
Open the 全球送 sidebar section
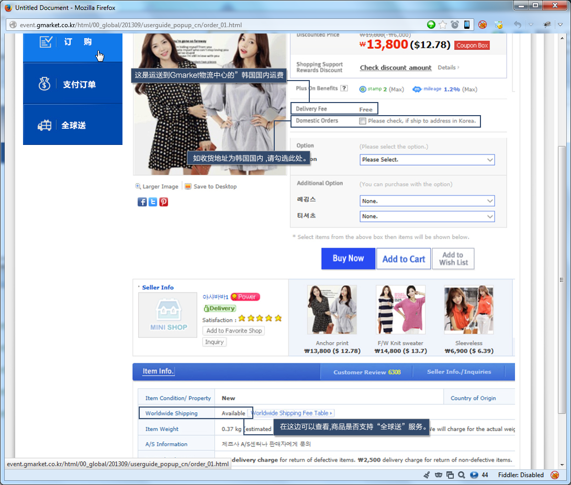point(73,125)
